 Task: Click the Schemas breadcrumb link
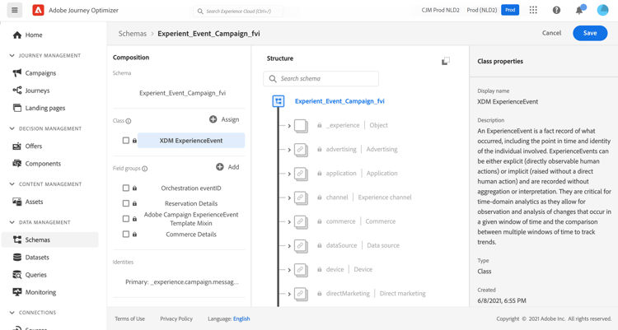coord(133,34)
